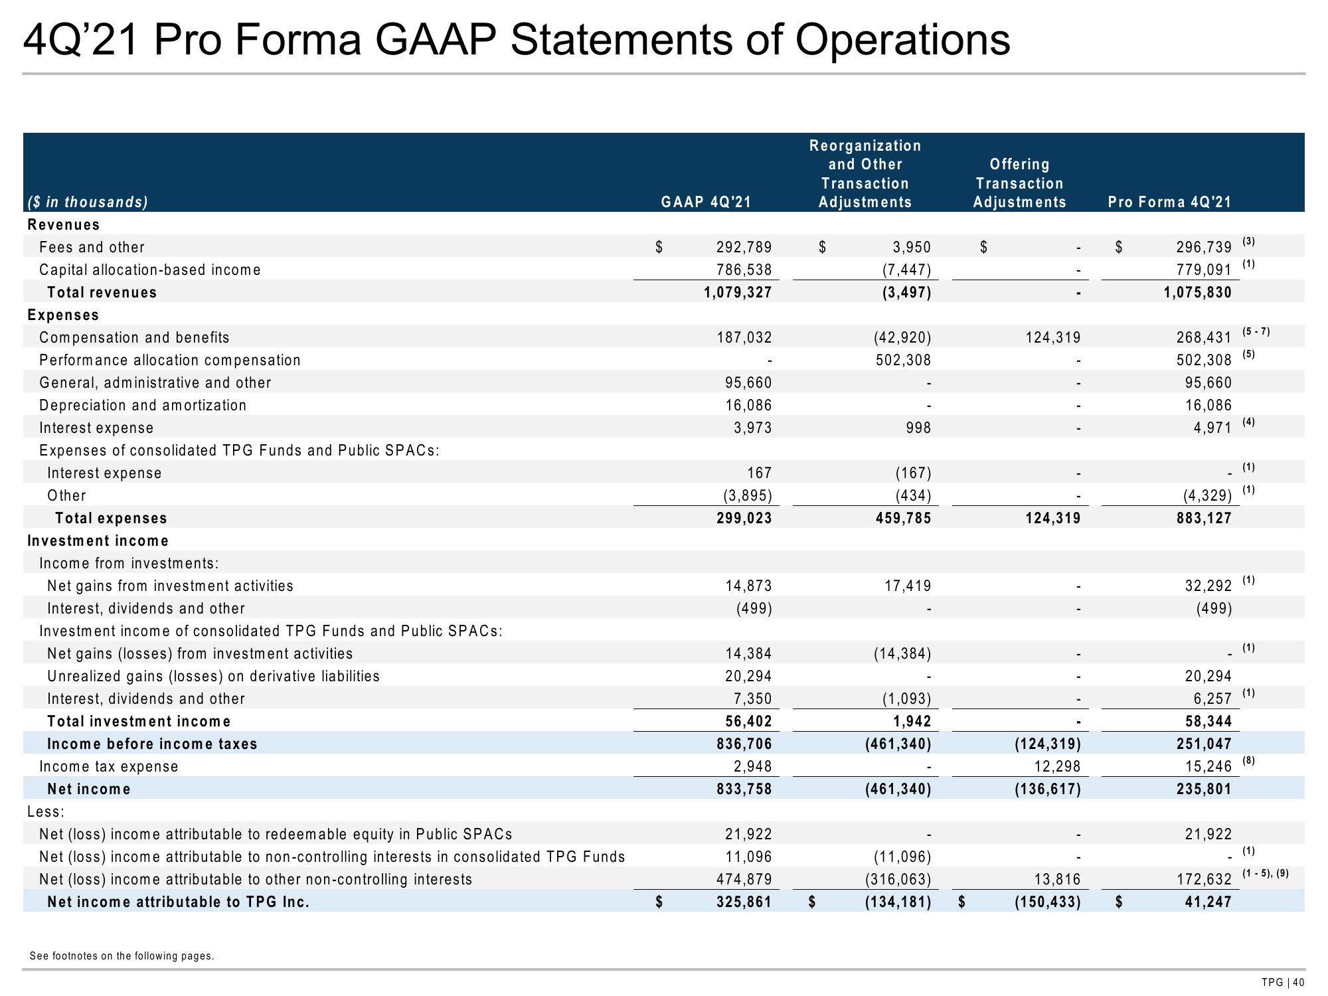
Task: Click the value 786,538
Action: coord(744,270)
